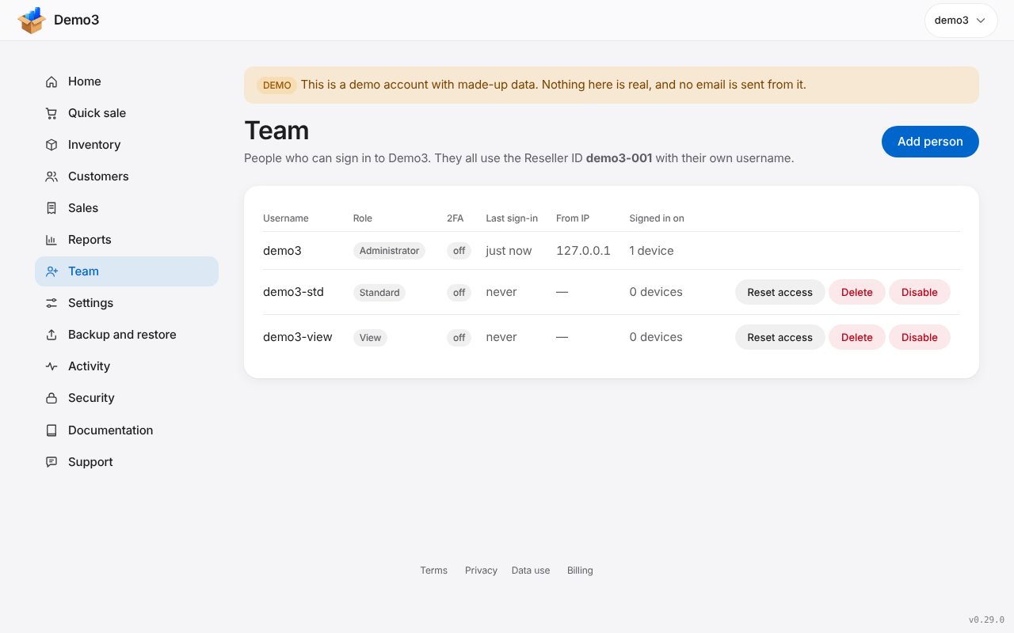
Task: Click the demo3-view username
Action: click(298, 337)
